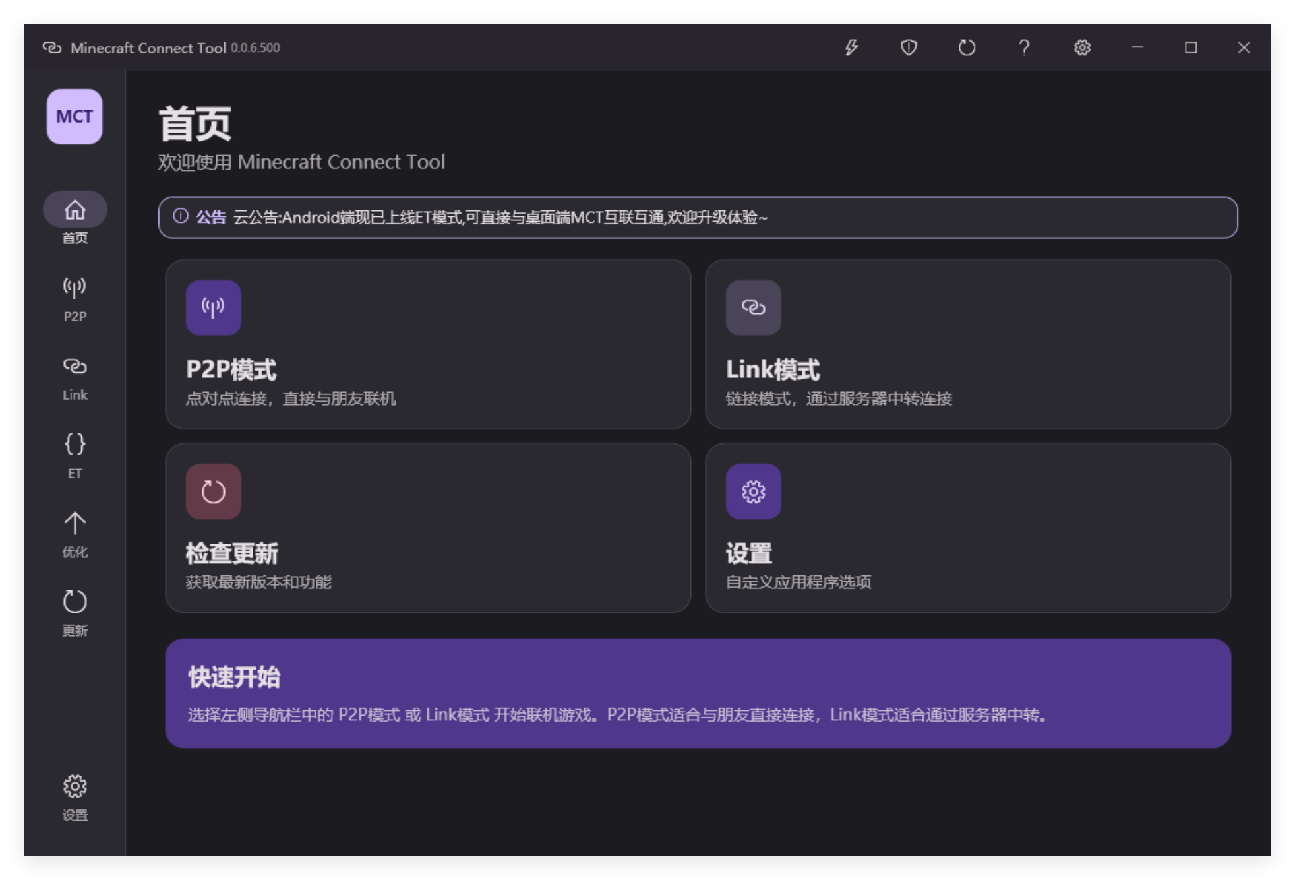Minimize the Minecraft Connect Tool window
The height and width of the screenshot is (880, 1295).
point(1137,47)
